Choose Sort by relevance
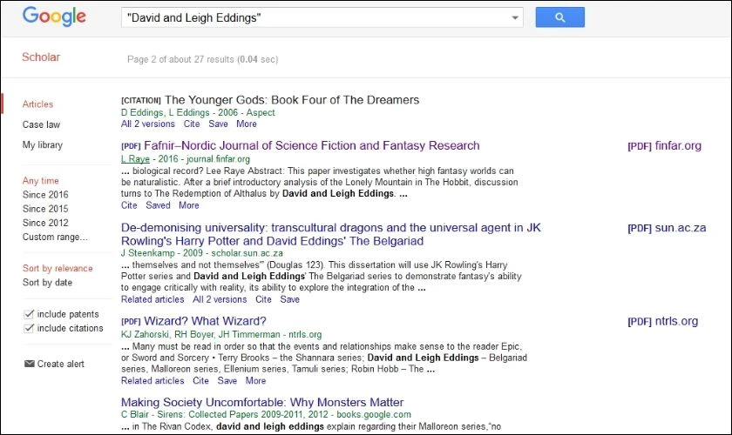 (x=58, y=268)
